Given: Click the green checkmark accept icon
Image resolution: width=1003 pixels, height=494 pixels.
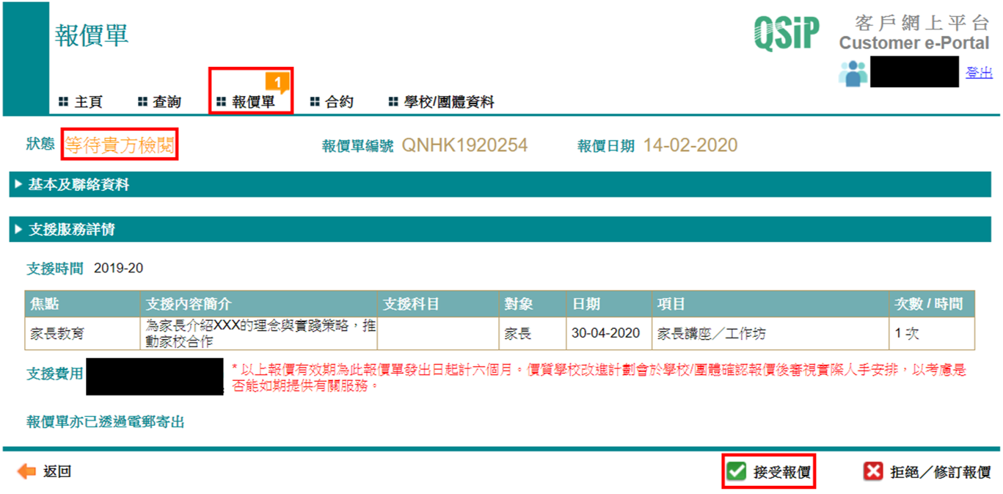Looking at the screenshot, I should 736,471.
